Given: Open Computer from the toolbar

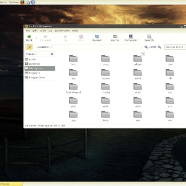Looking at the screenshot, I should pyautogui.click(x=131, y=38).
